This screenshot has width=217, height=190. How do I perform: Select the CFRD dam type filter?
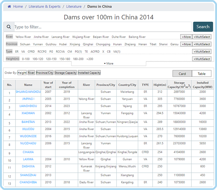[31, 52]
